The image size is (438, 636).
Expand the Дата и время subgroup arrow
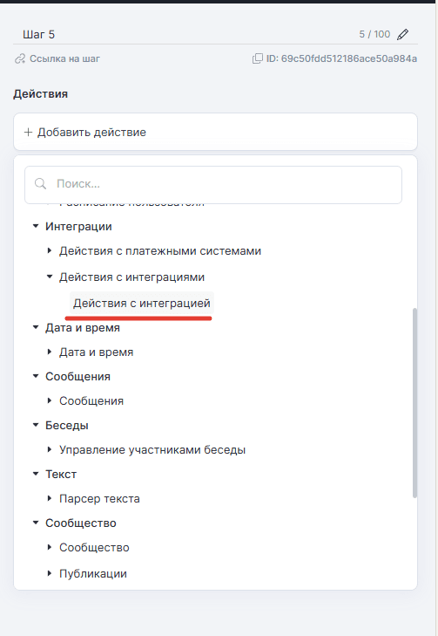click(50, 352)
